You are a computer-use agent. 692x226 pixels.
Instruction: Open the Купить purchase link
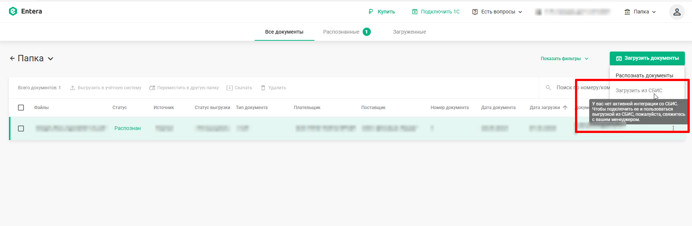pos(382,12)
